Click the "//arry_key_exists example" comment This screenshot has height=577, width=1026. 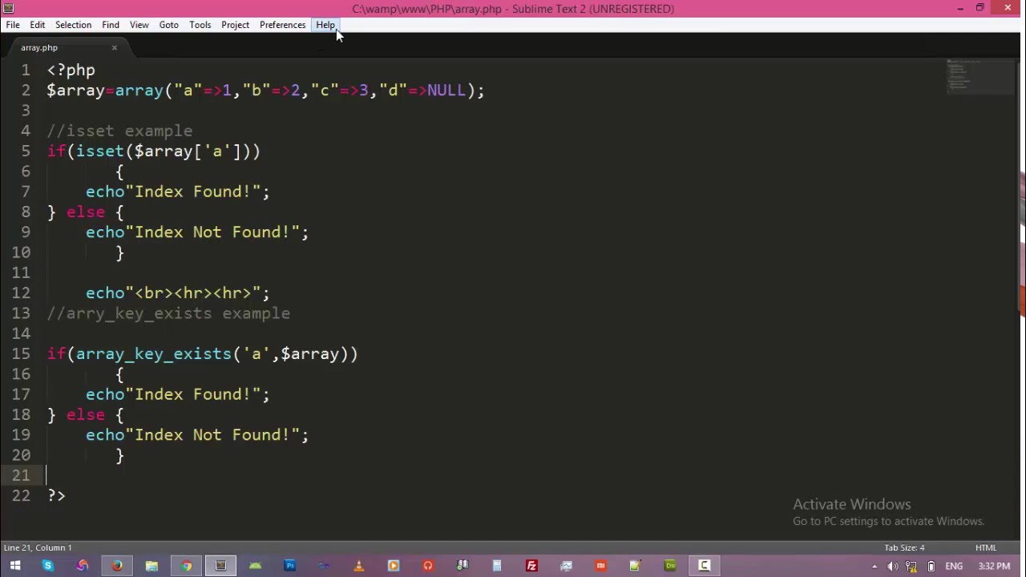[168, 313]
